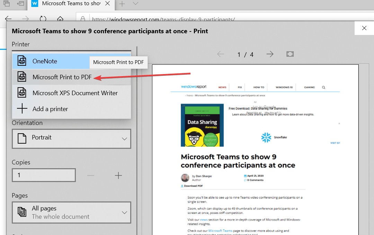
Task: Click the browser forward arrow
Action: (x=25, y=19)
